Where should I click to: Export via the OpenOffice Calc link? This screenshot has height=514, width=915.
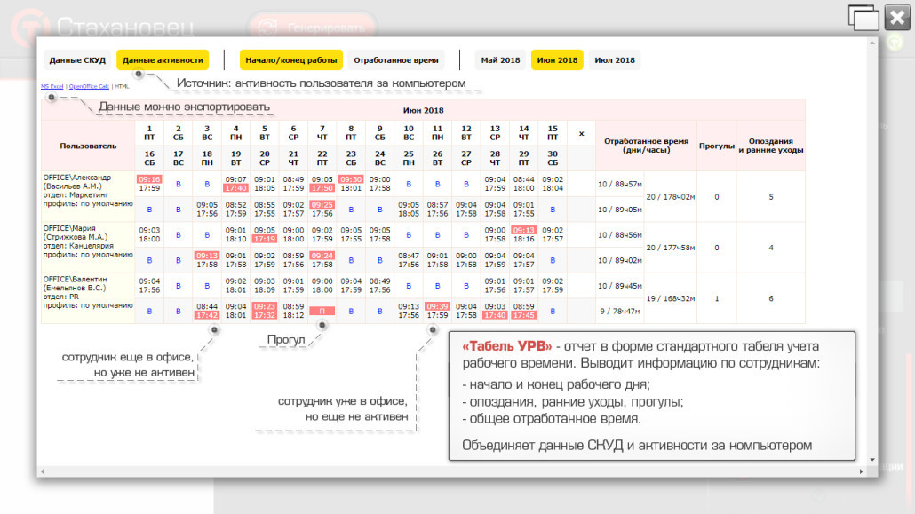(90, 86)
